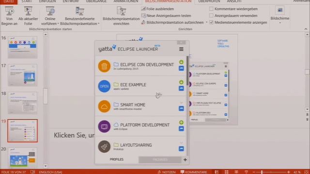Click OPEN button for ECE Example

104,86
